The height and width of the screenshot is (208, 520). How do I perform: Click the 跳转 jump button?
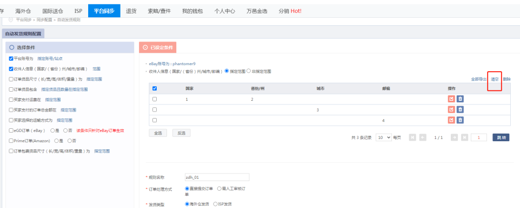point(501,137)
